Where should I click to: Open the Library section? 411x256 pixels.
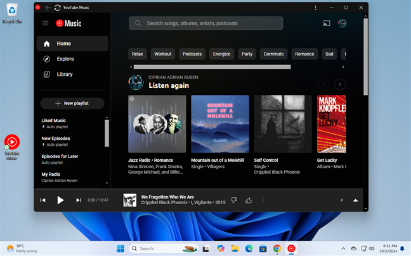coord(72,74)
